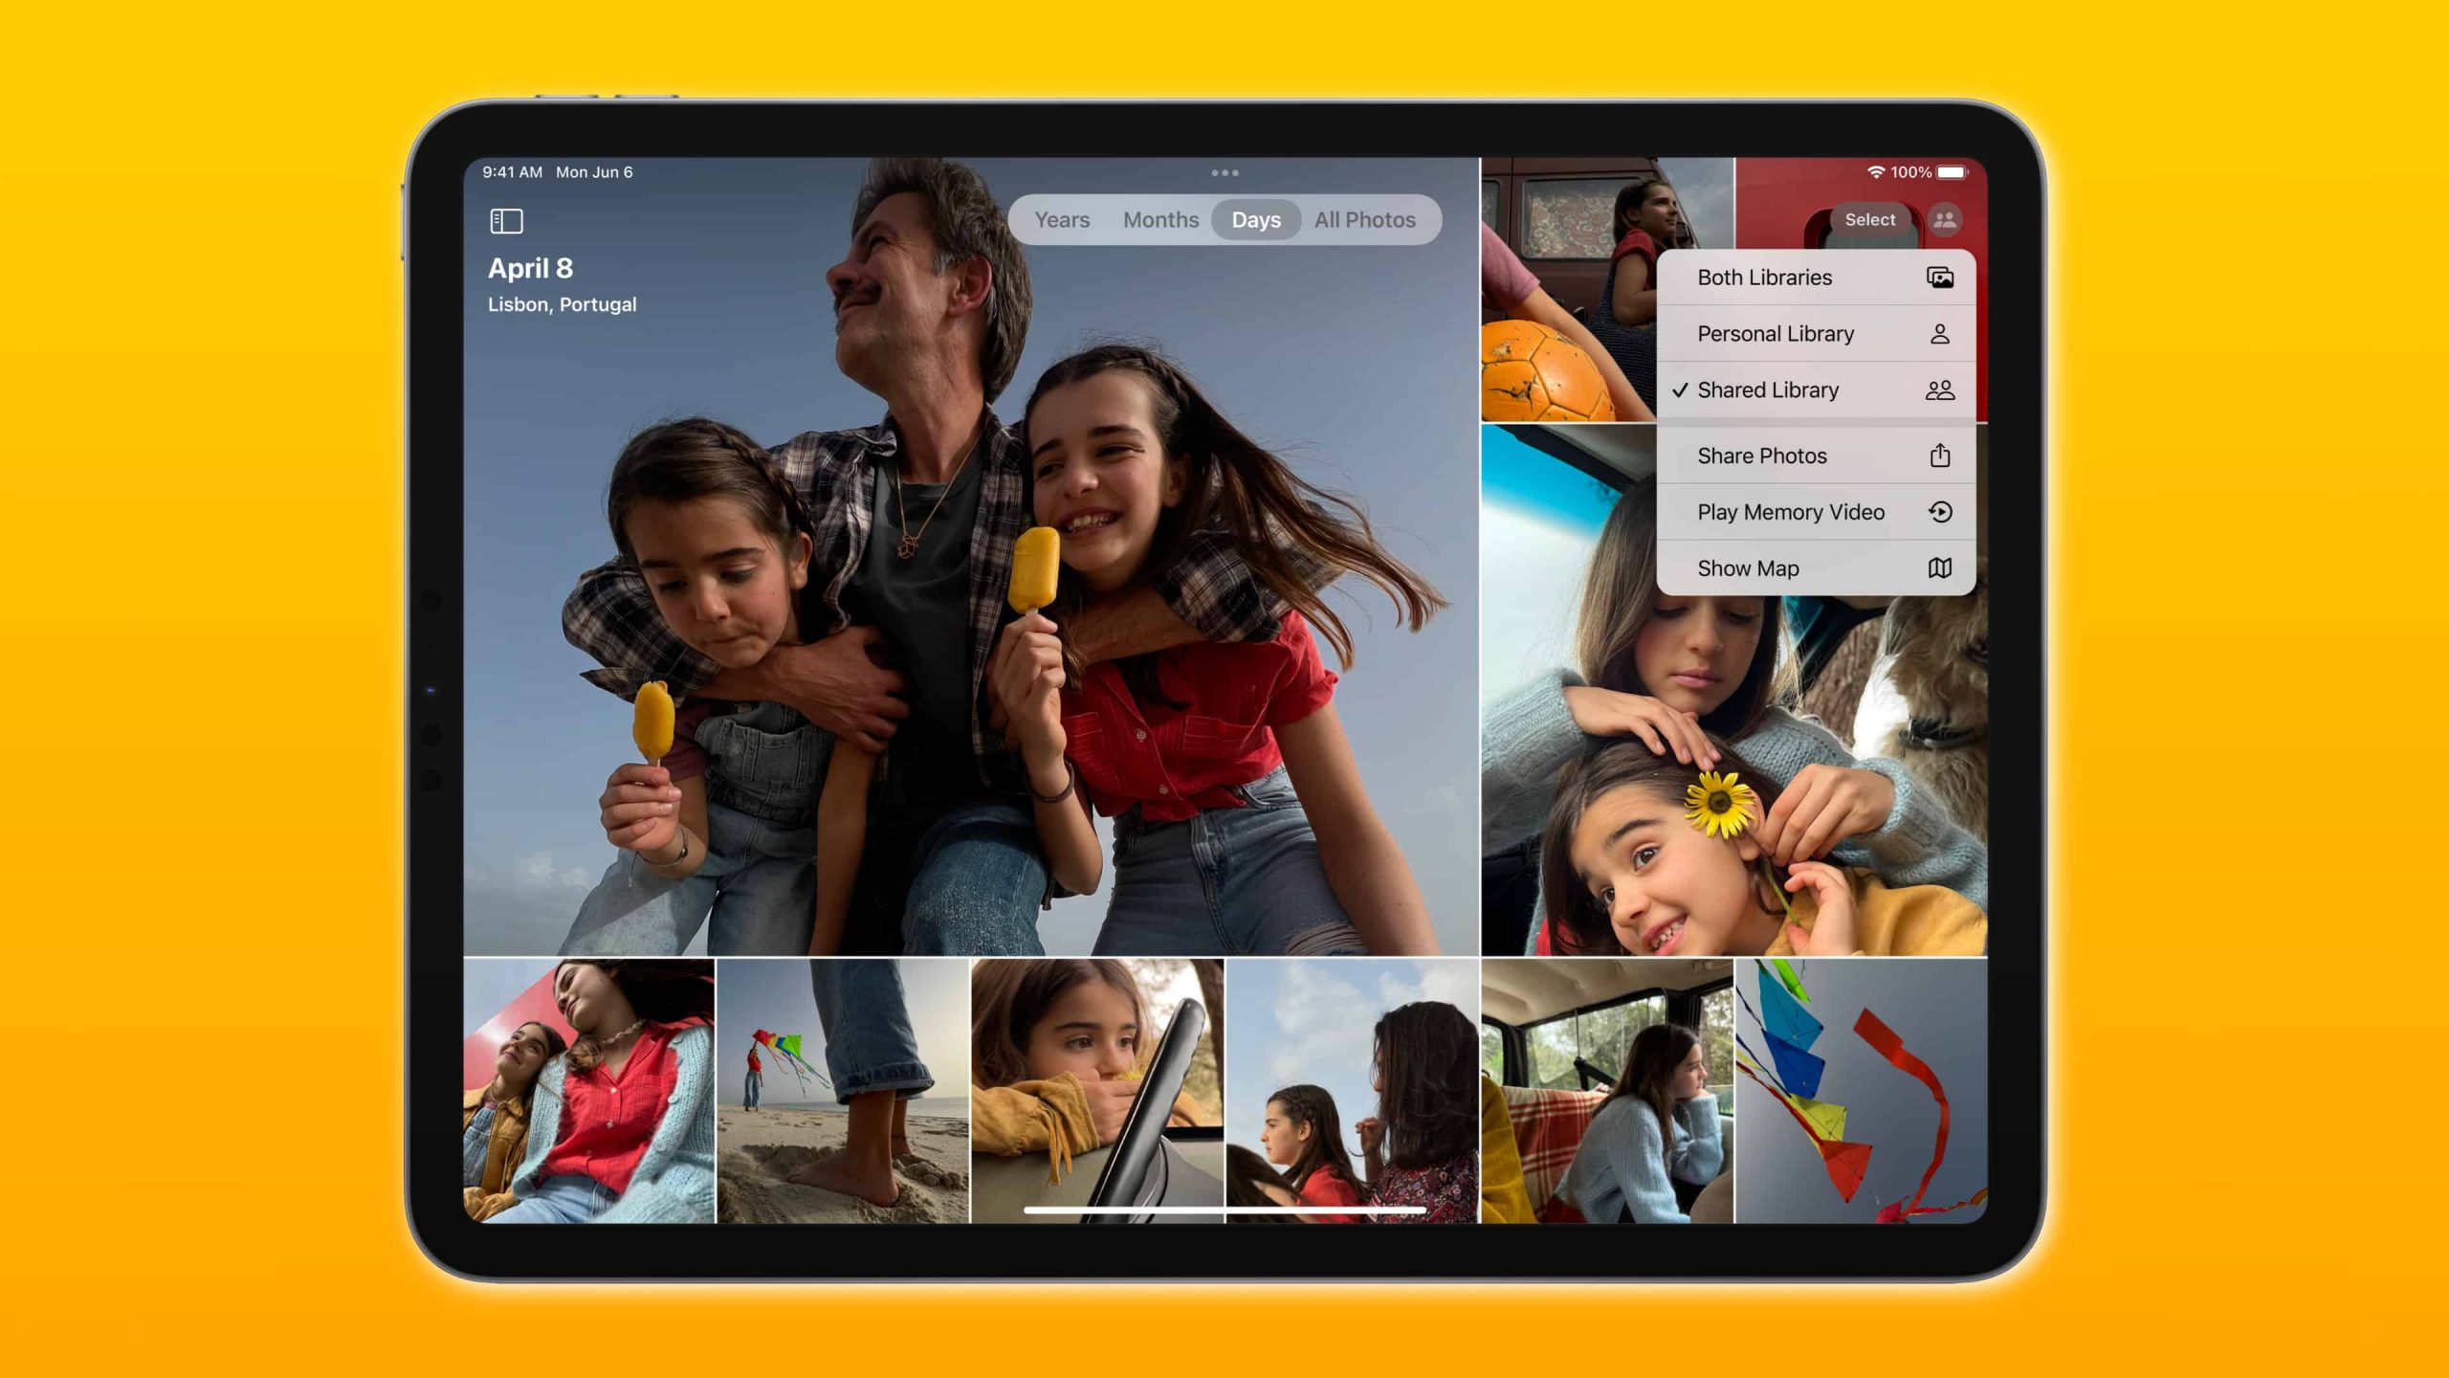Open Share Photos menu entry
The image size is (2449, 1378).
click(x=1820, y=455)
